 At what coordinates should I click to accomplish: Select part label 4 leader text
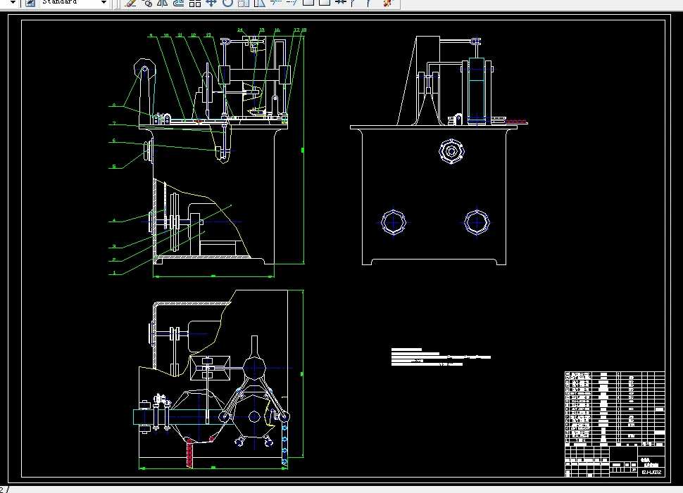click(x=114, y=220)
